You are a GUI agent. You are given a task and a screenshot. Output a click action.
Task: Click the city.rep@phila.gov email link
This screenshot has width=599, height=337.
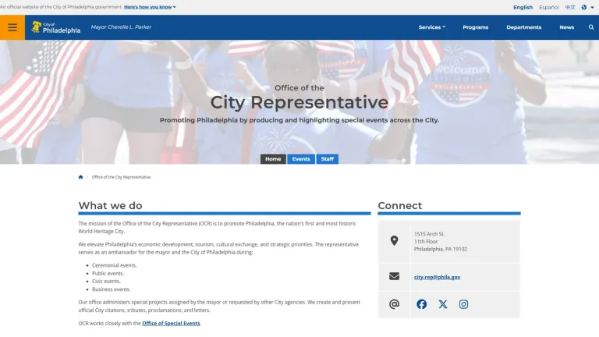click(x=437, y=277)
